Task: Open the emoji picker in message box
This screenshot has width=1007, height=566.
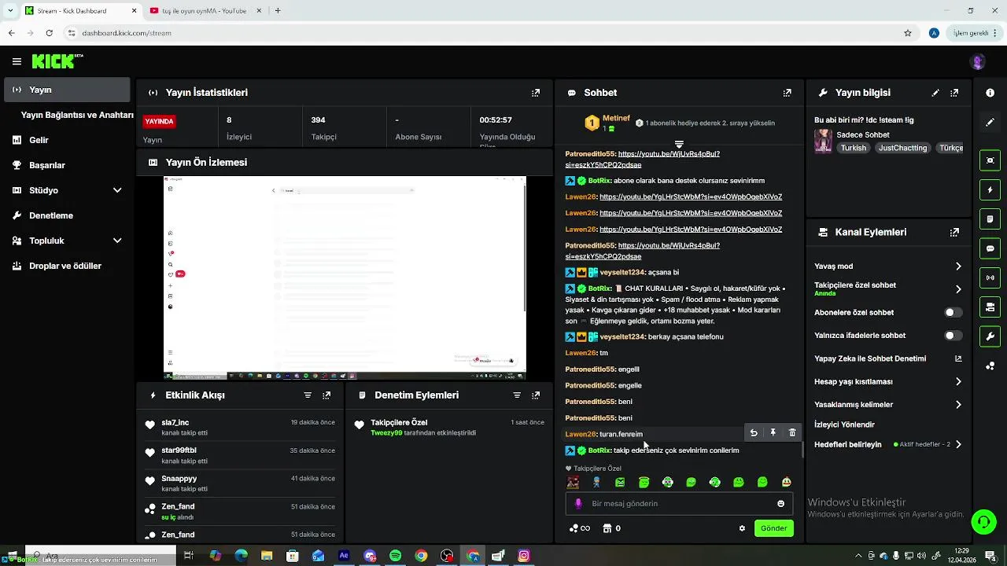Action: (x=781, y=504)
